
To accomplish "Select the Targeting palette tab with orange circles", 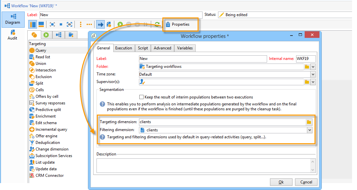I will click(34, 35).
